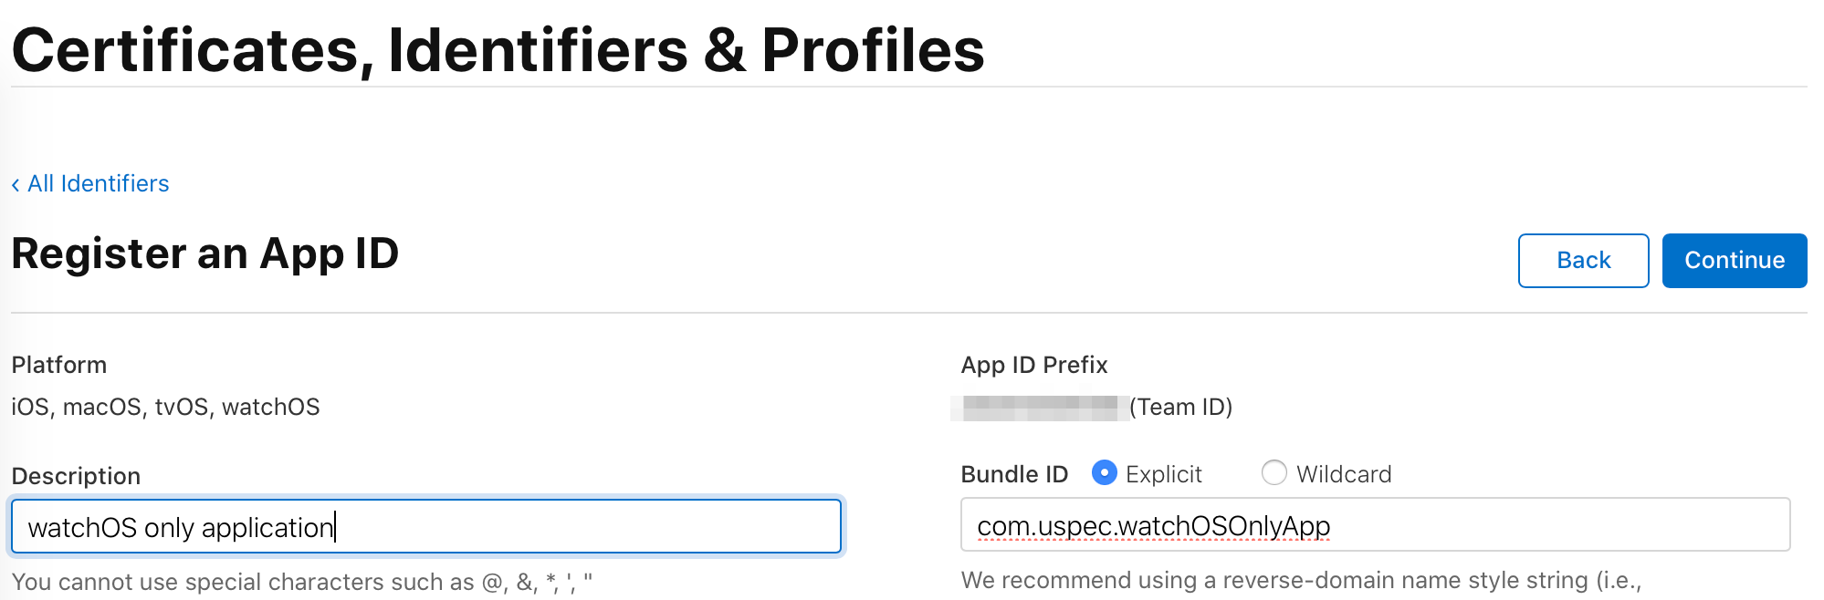Click the iOS, macOS, tvOS, watchOS text
Screen dimensions: 1824x600
(165, 407)
